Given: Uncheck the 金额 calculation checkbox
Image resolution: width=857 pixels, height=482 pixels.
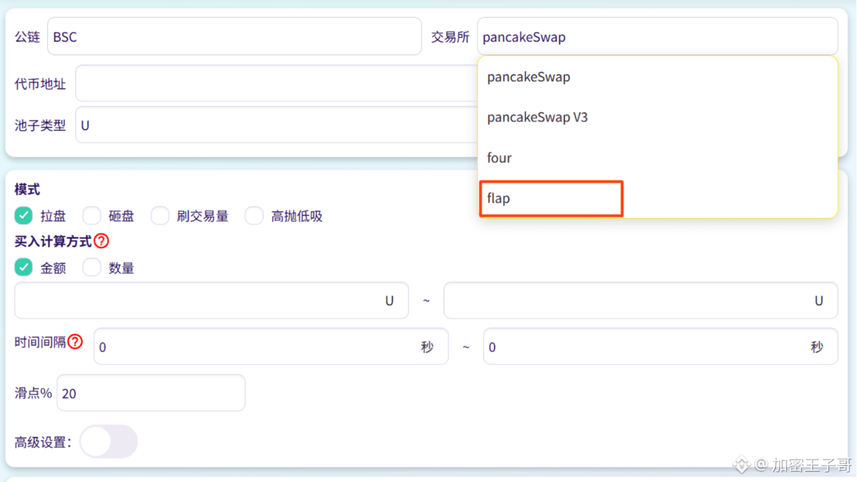Looking at the screenshot, I should click(x=23, y=268).
